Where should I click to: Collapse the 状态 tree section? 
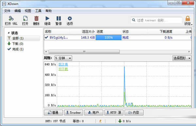point(8,33)
